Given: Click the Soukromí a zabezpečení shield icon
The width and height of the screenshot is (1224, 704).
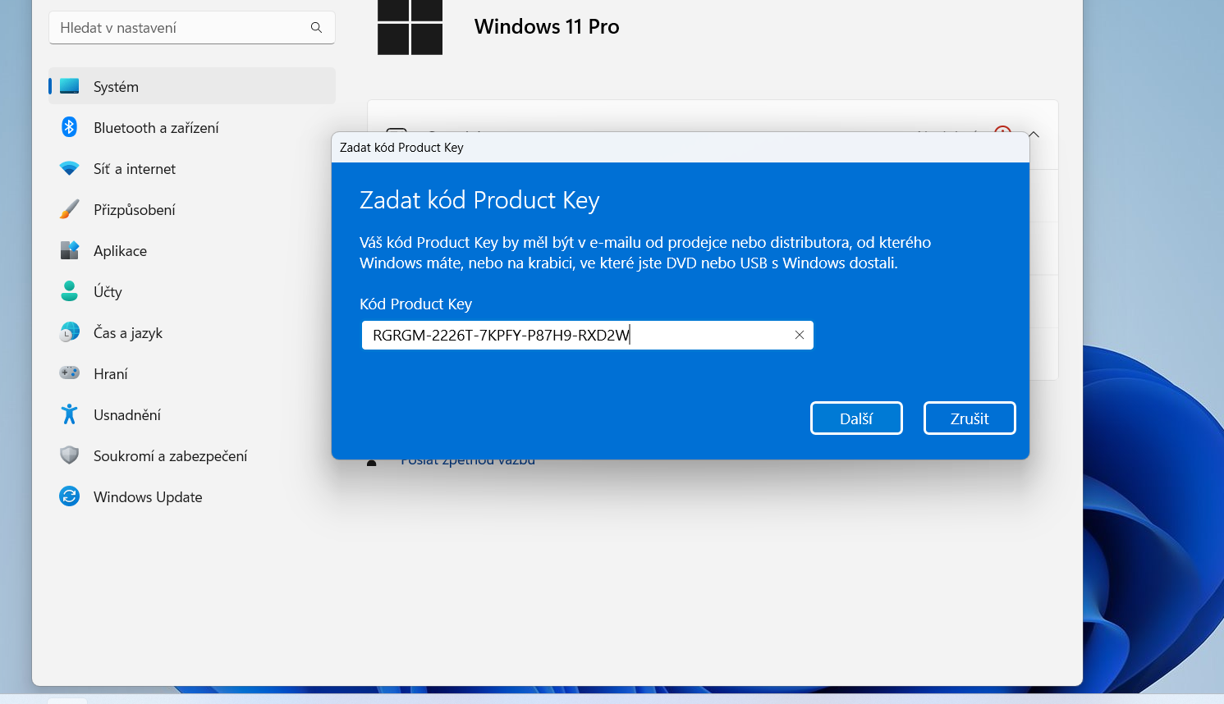Looking at the screenshot, I should [70, 455].
